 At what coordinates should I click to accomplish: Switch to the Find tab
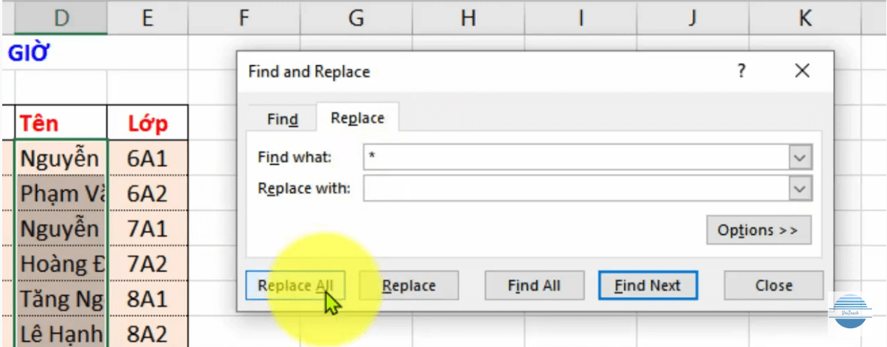tap(282, 120)
